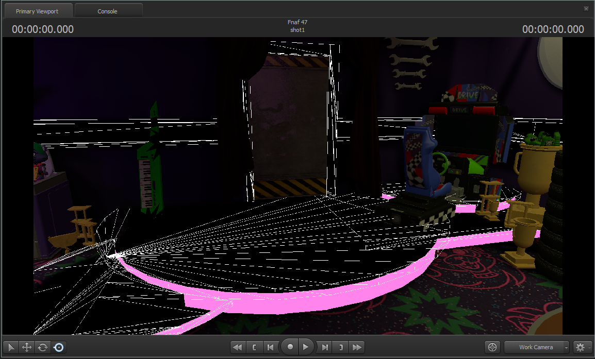595x359 pixels.
Task: Click the fast-forward button
Action: pos(357,347)
